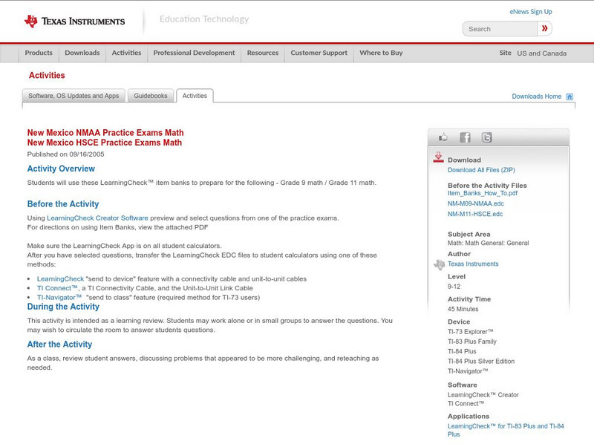Click the author icon beside Texas Instruments
594x444 pixels.
point(438,264)
